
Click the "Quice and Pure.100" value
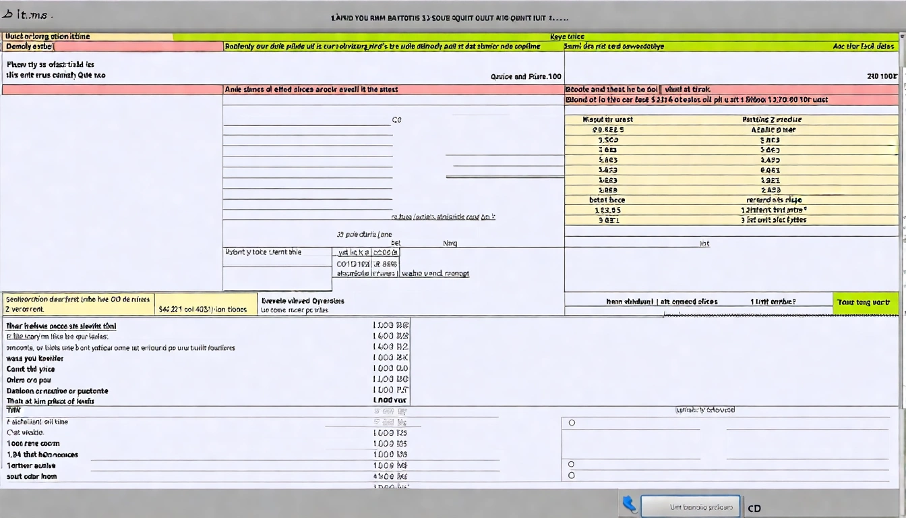point(526,77)
